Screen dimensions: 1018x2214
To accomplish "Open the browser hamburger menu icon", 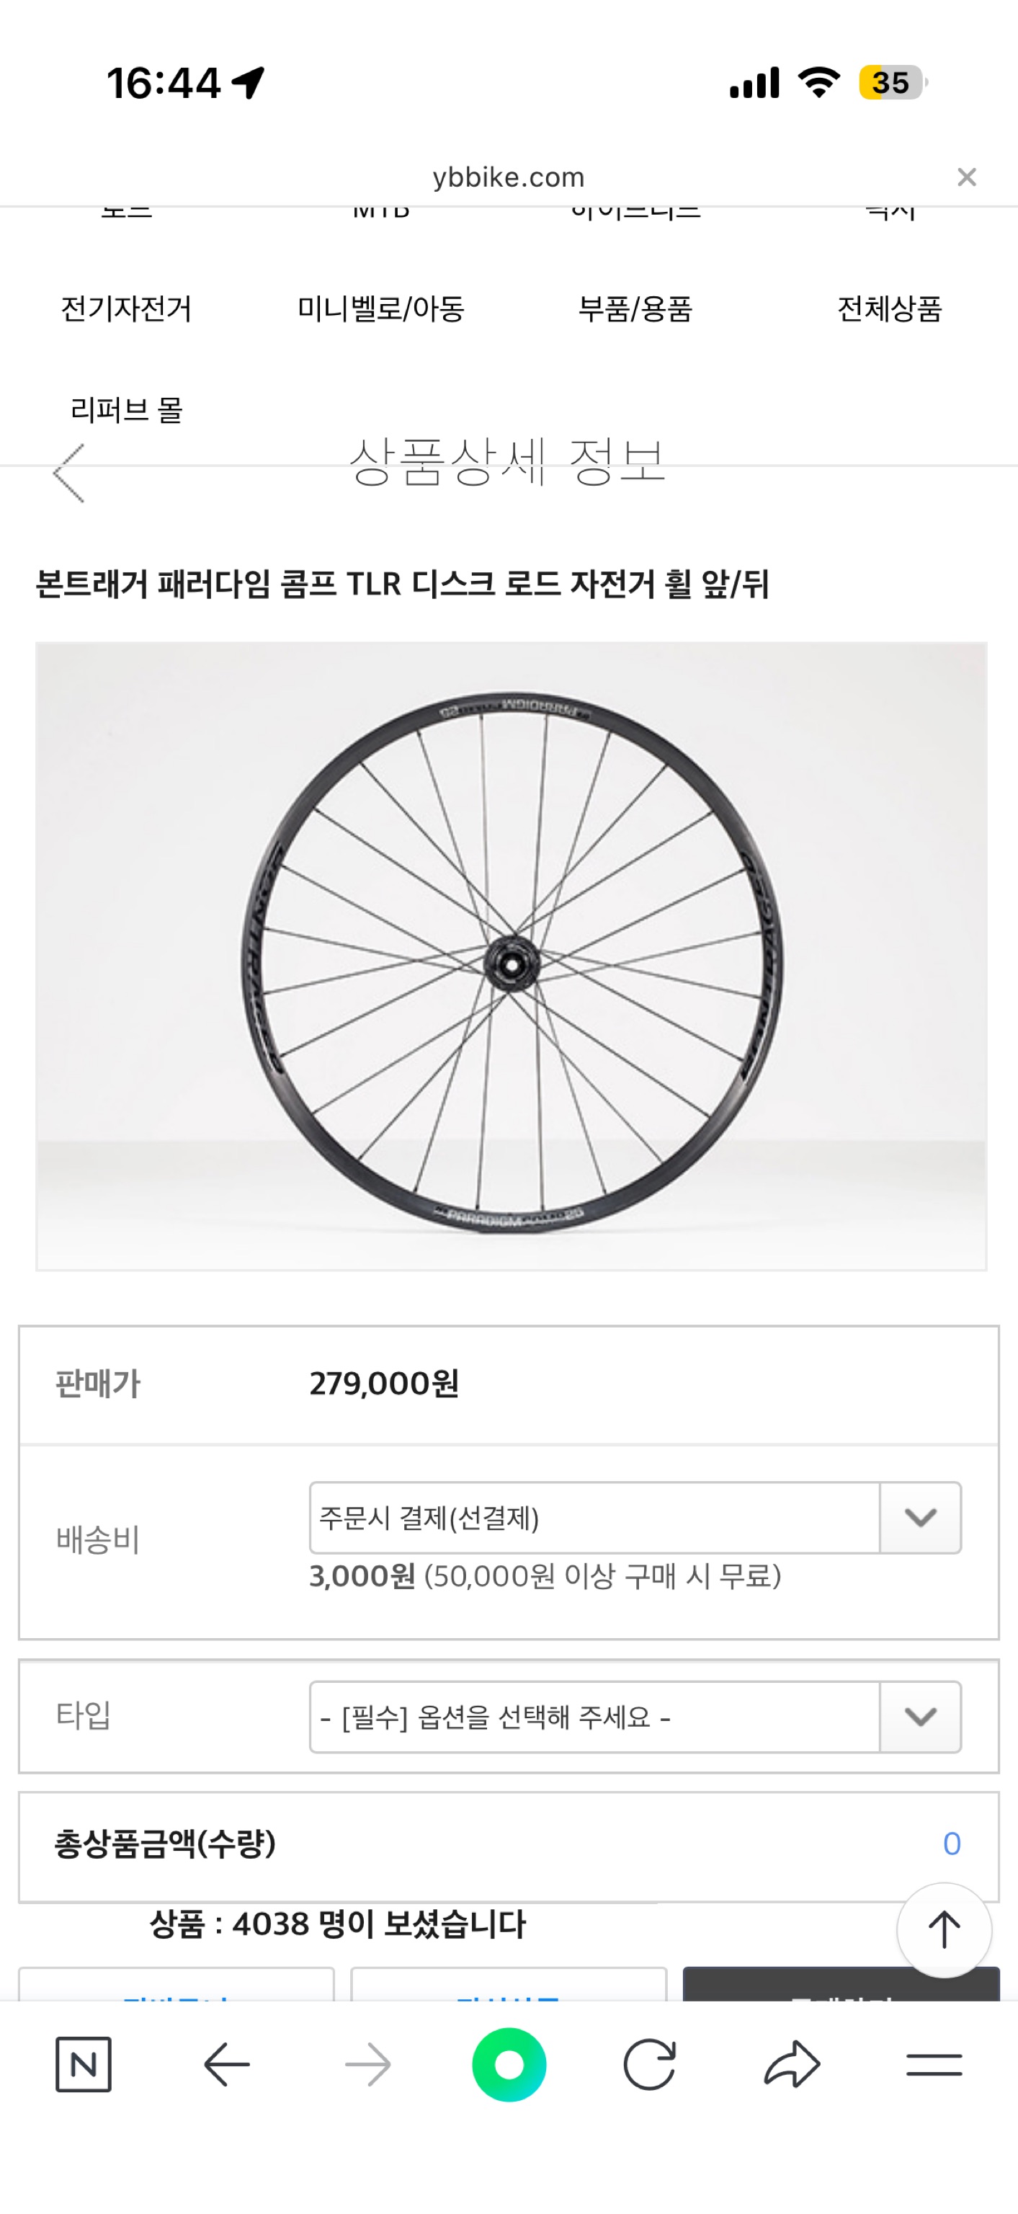I will [934, 2063].
